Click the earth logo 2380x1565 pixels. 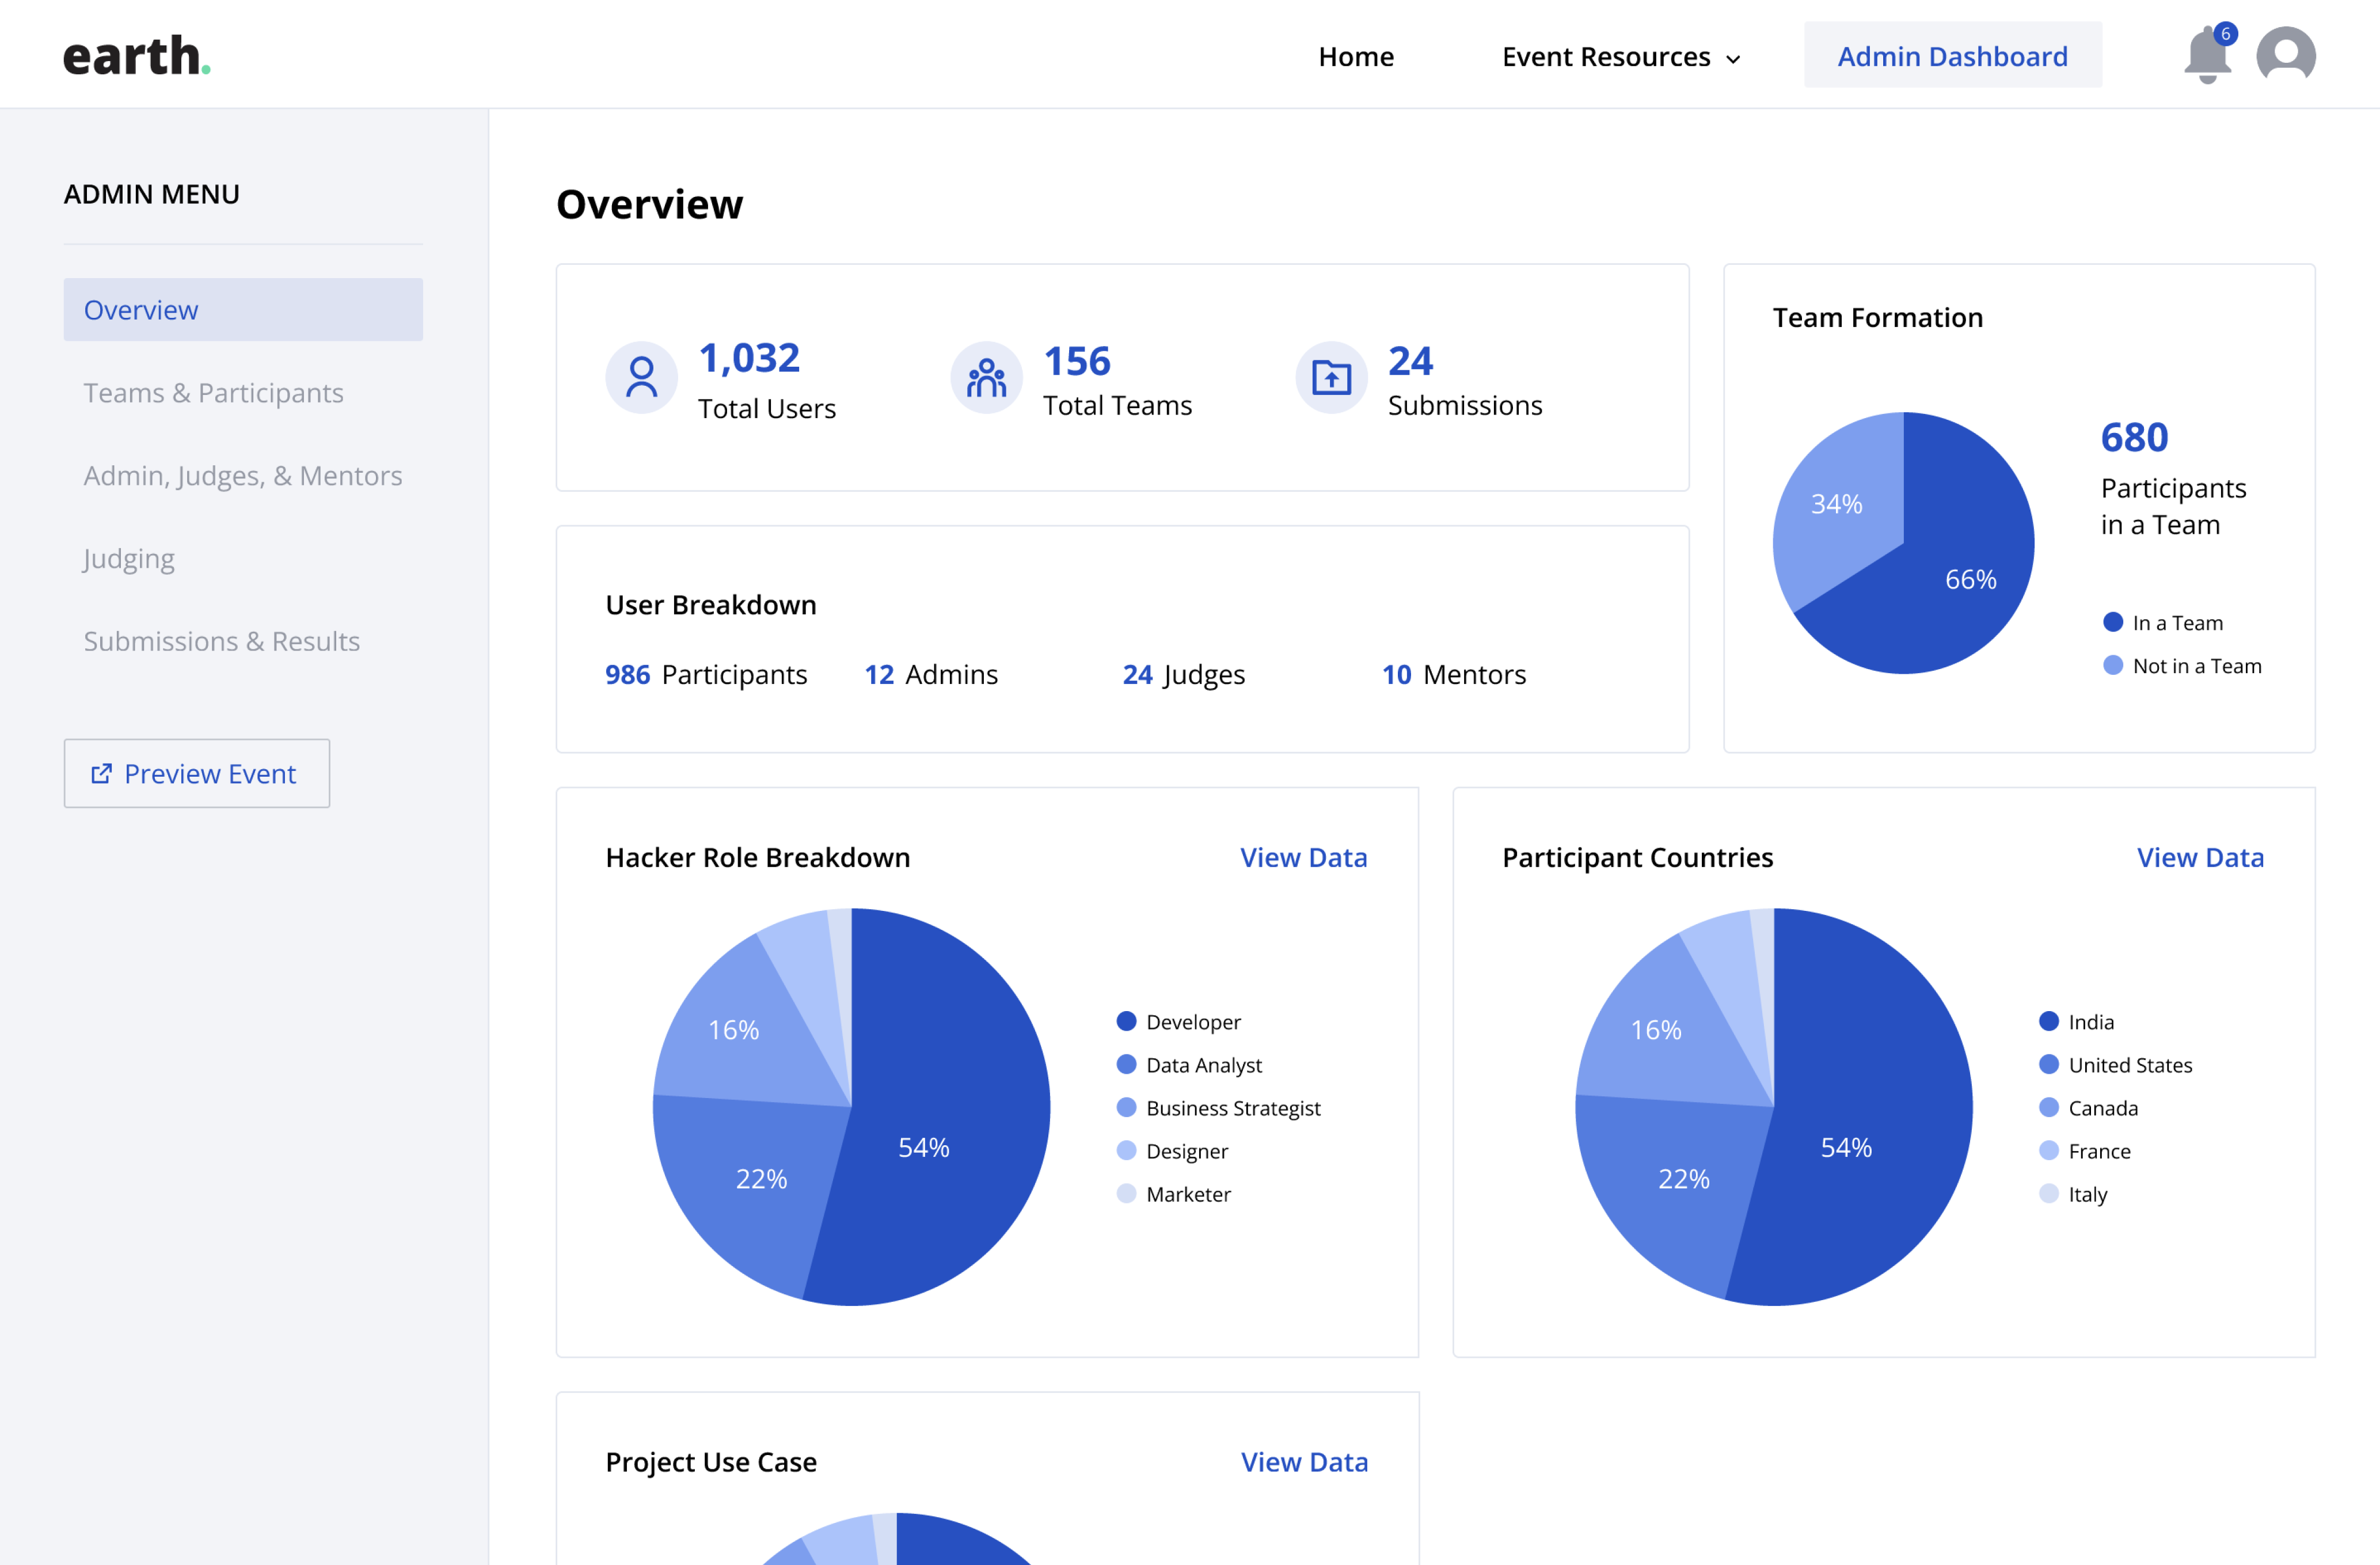click(x=137, y=56)
